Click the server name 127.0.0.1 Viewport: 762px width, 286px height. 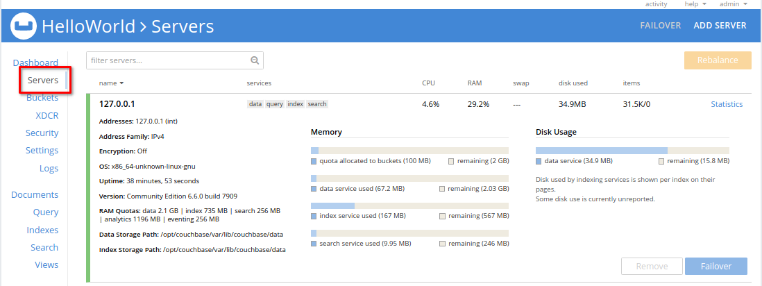click(x=117, y=104)
